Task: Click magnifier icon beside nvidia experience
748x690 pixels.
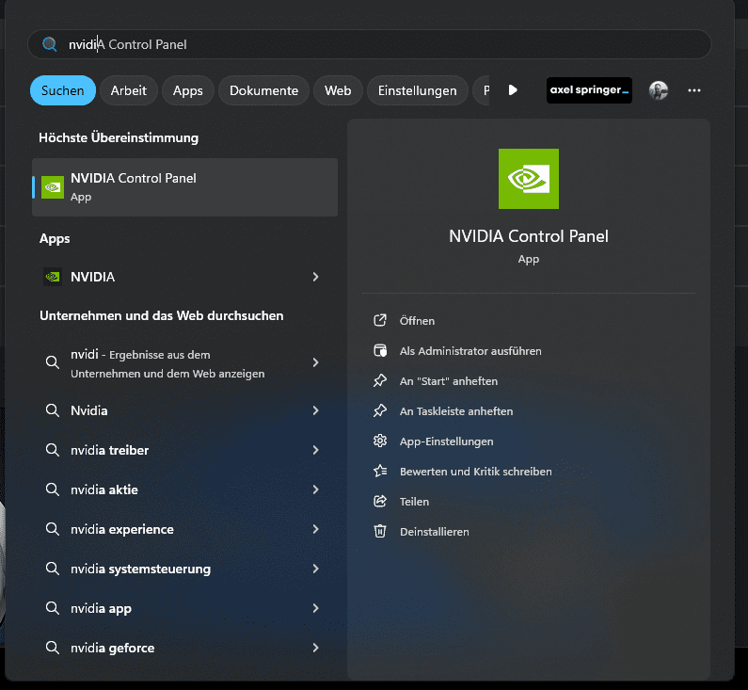Action: coord(53,529)
